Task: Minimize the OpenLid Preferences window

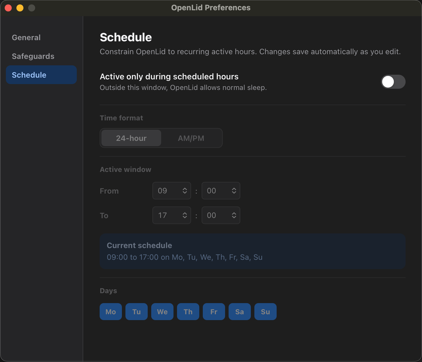Action: (20, 8)
